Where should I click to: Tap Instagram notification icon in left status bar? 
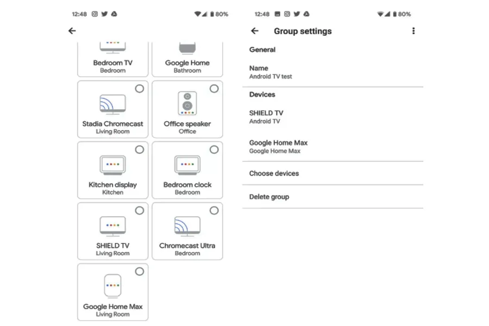click(95, 14)
